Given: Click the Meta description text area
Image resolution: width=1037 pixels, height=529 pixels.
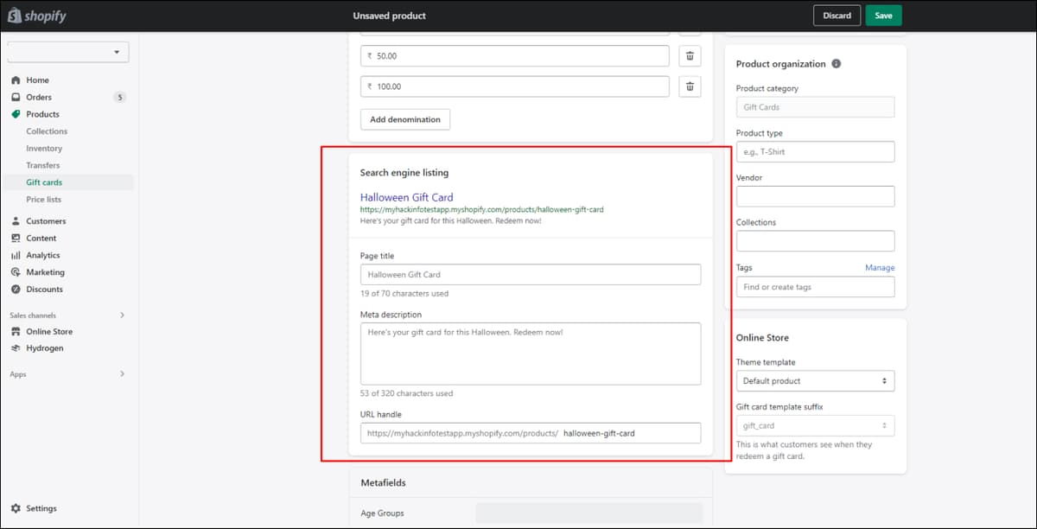Looking at the screenshot, I should (531, 354).
